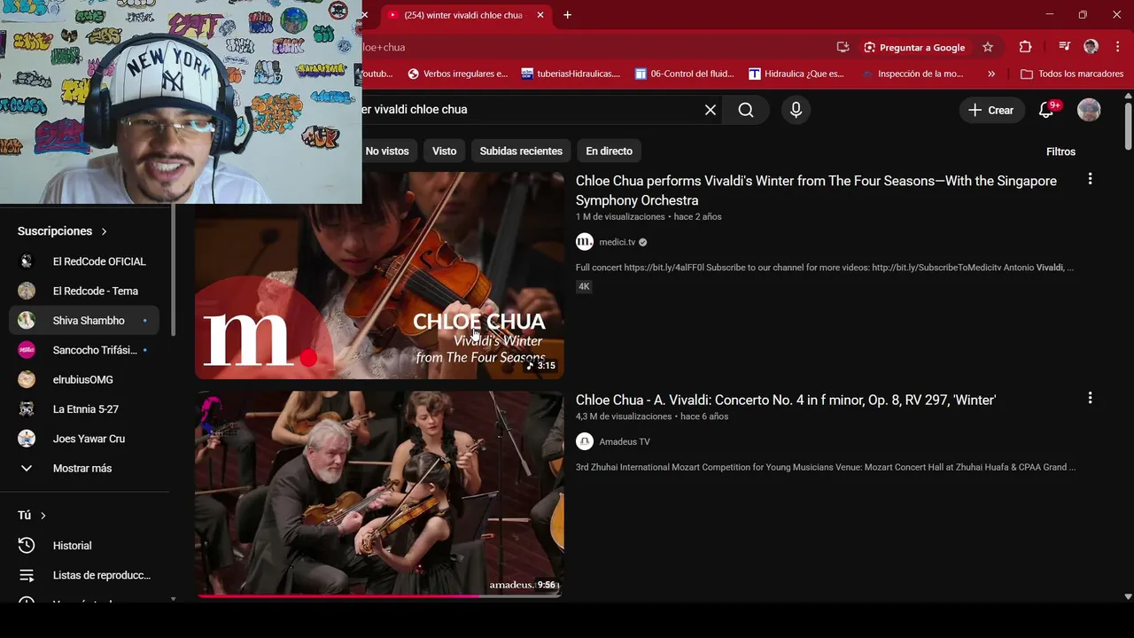The height and width of the screenshot is (638, 1134).
Task: Click the Preguntar a Google button
Action: click(x=913, y=47)
